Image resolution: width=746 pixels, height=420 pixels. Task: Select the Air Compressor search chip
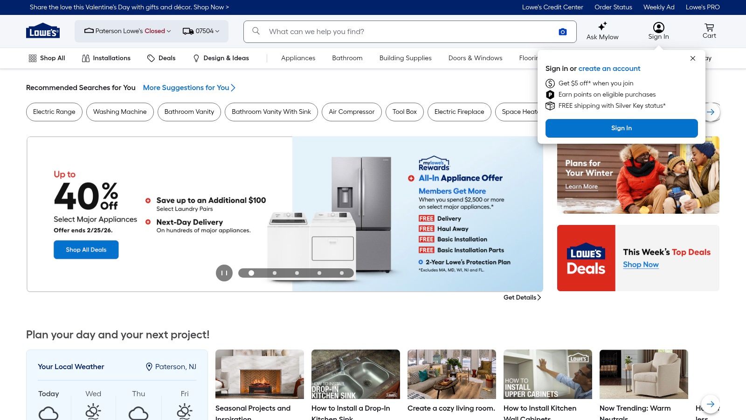click(x=352, y=112)
